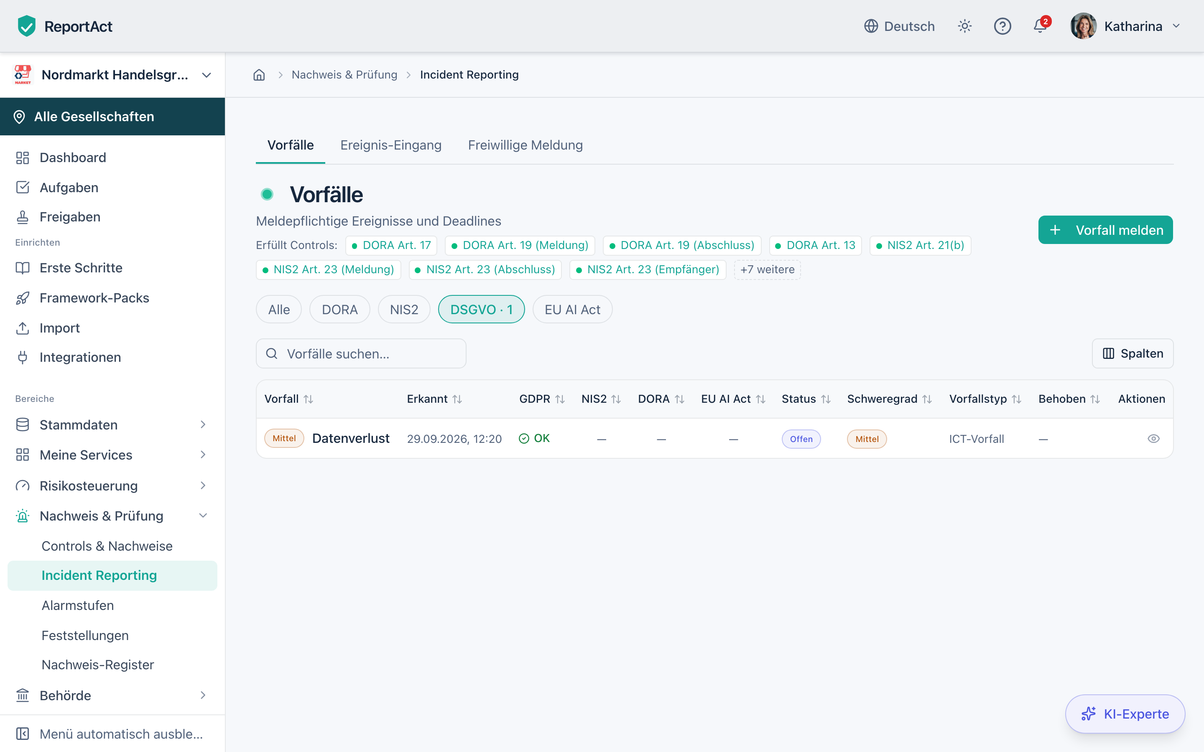The width and height of the screenshot is (1204, 752).
Task: Filter incidents by DORA chip
Action: (340, 309)
